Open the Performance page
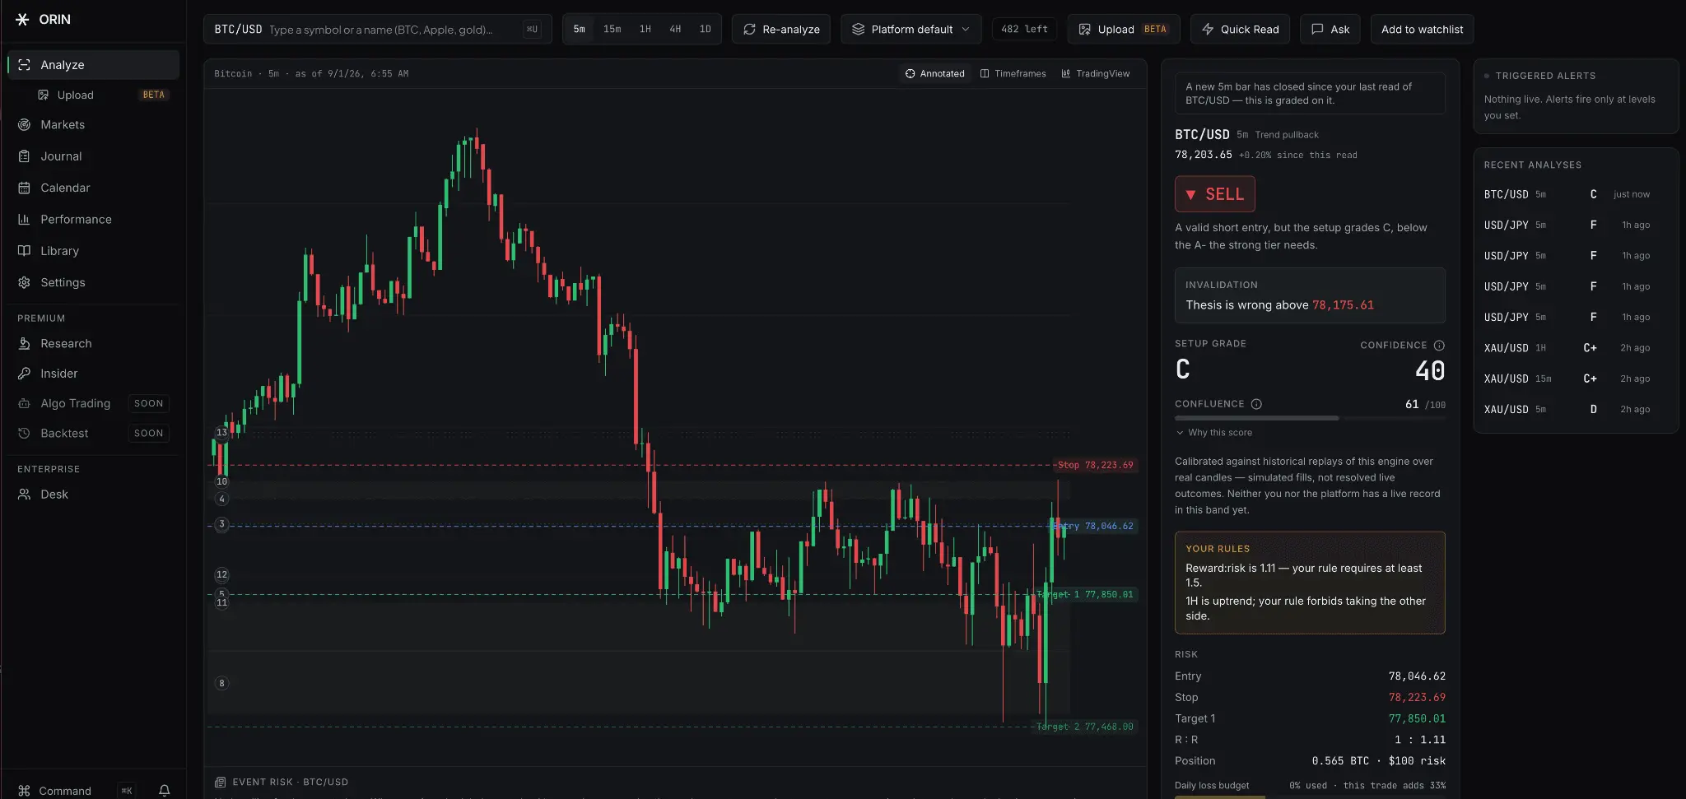1686x799 pixels. (93, 219)
